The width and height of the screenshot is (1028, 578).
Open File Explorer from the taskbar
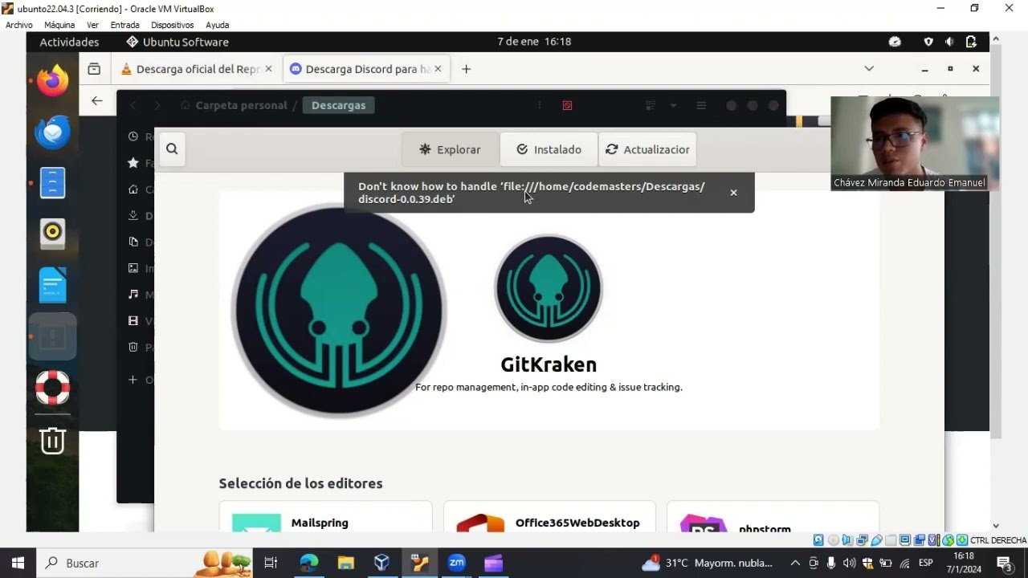click(x=345, y=563)
